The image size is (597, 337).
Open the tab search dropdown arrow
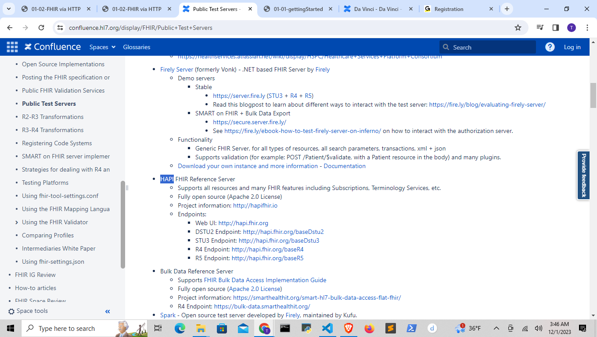pyautogui.click(x=8, y=9)
